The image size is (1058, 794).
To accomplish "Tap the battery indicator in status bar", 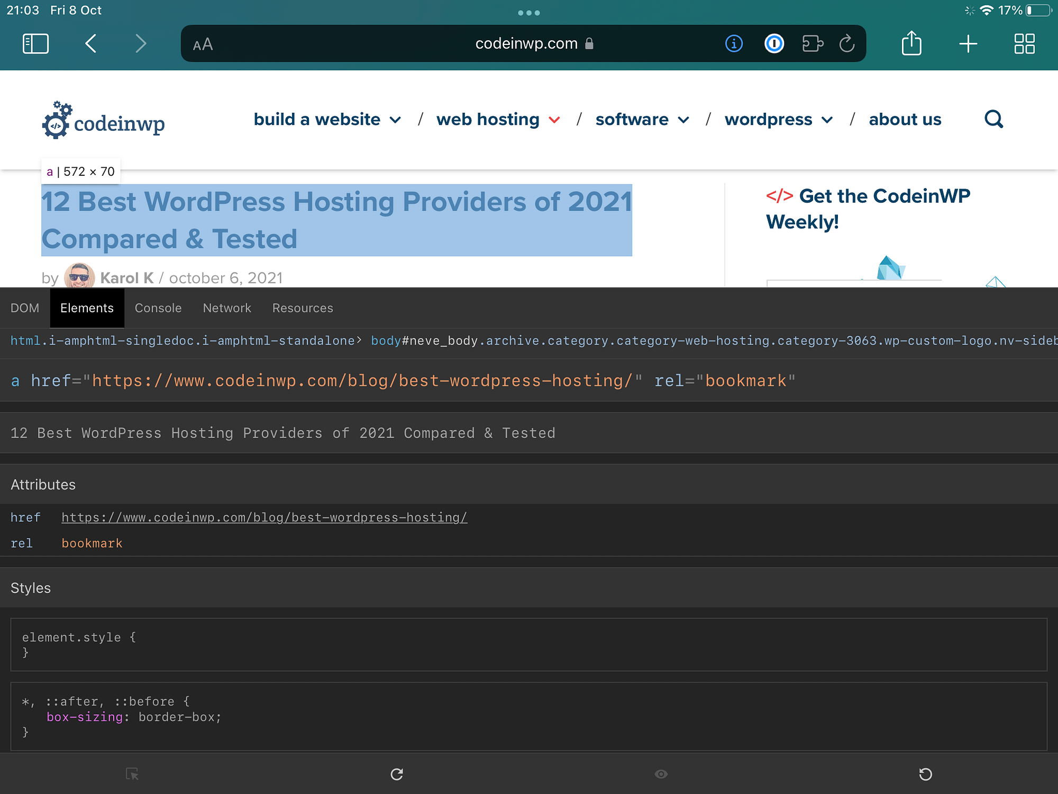I will (x=1038, y=11).
